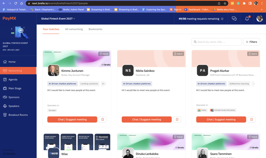Open the chat messages icon in header
266x158 pixels.
(x=234, y=19)
